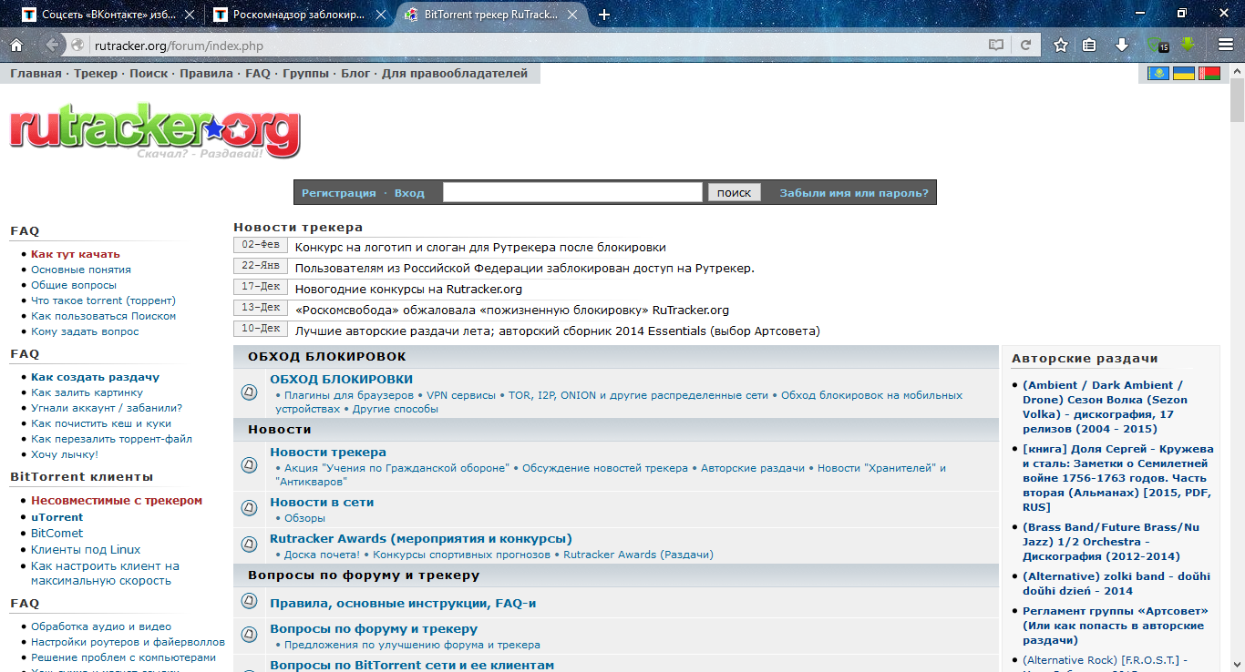The height and width of the screenshot is (672, 1245).
Task: Open VPN сервисы subforum link
Action: tap(461, 395)
